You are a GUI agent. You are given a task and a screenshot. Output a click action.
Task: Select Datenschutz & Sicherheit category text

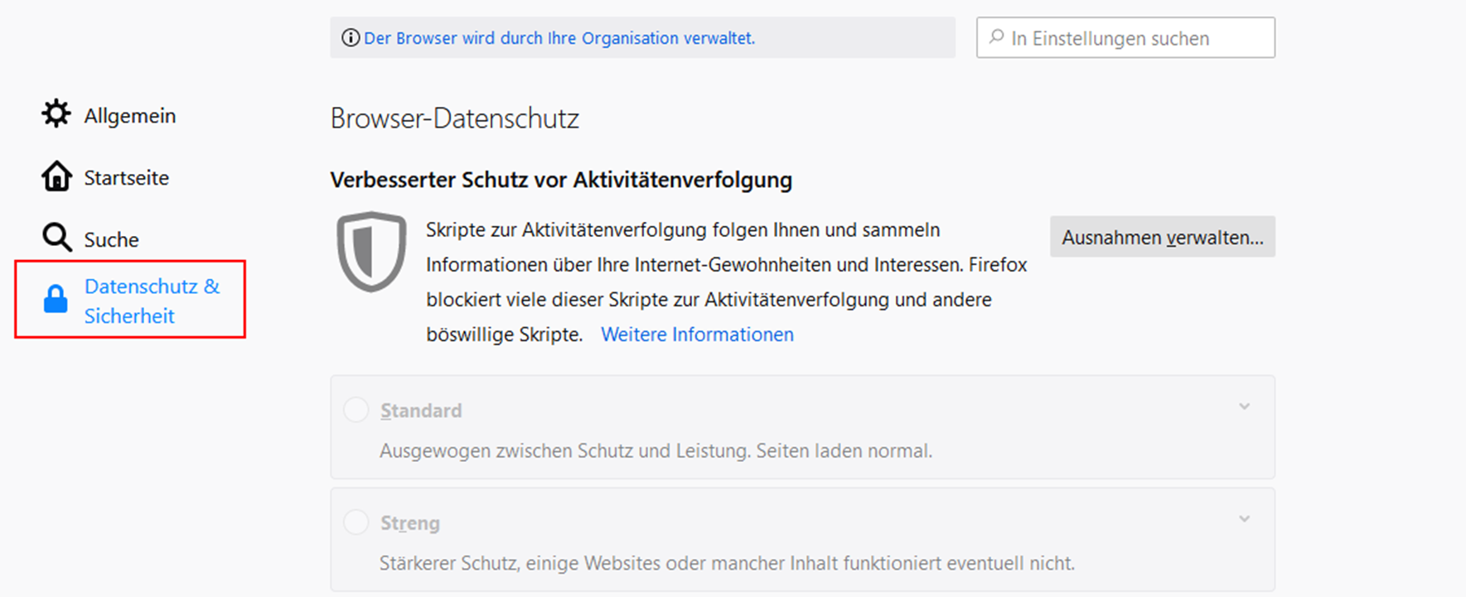pyautogui.click(x=152, y=301)
